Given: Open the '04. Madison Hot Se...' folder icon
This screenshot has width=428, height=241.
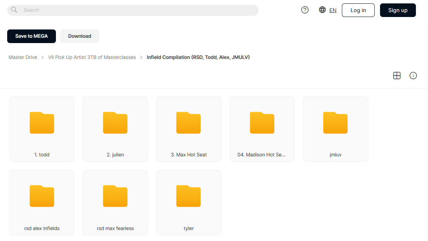Looking at the screenshot, I should coord(262,123).
